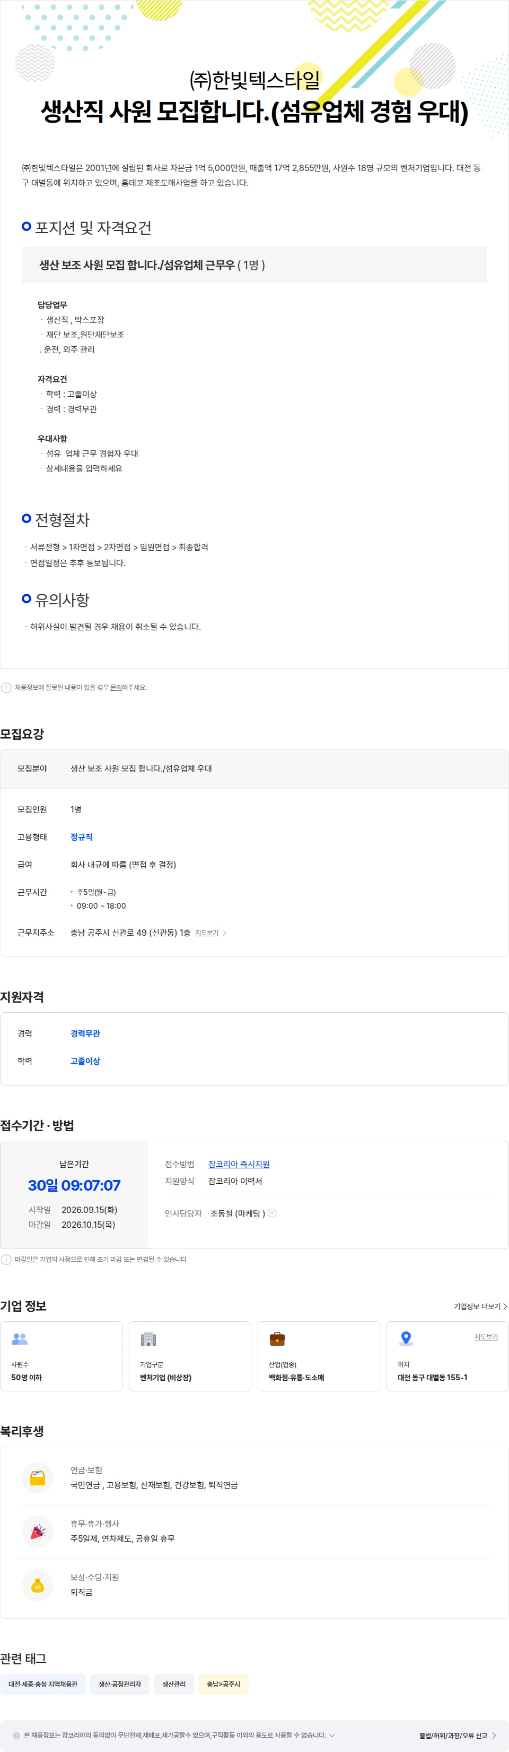
Task: Click the 휴무·휴가·행사 party icon
Action: click(38, 1532)
